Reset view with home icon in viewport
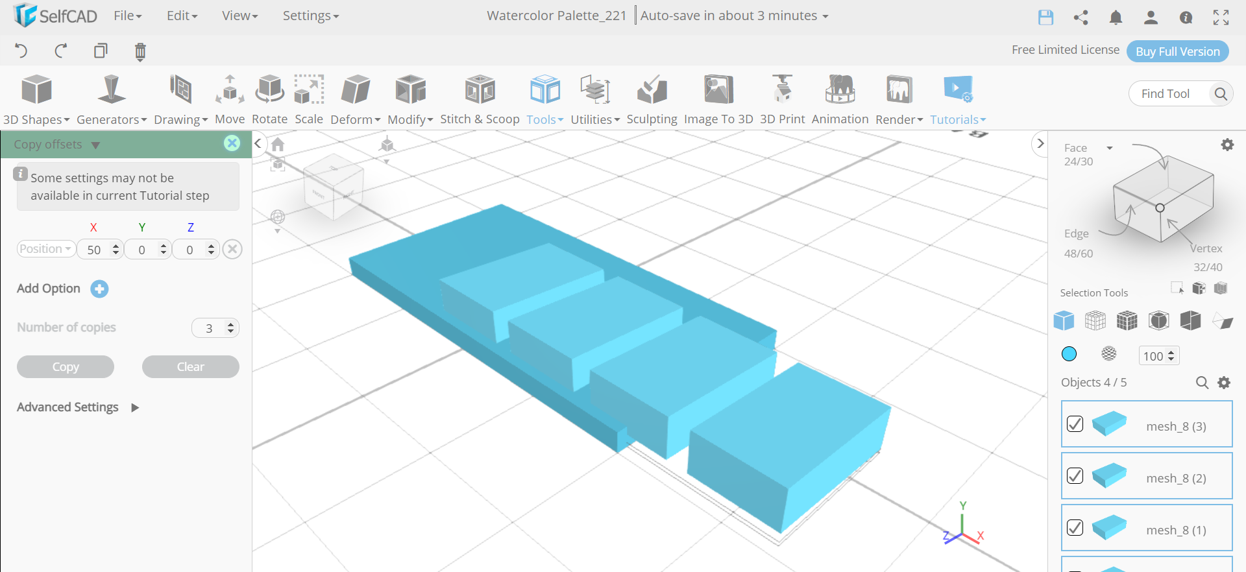The width and height of the screenshot is (1246, 572). click(x=278, y=144)
